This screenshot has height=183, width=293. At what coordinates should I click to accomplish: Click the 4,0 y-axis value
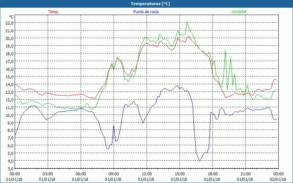point(10,161)
